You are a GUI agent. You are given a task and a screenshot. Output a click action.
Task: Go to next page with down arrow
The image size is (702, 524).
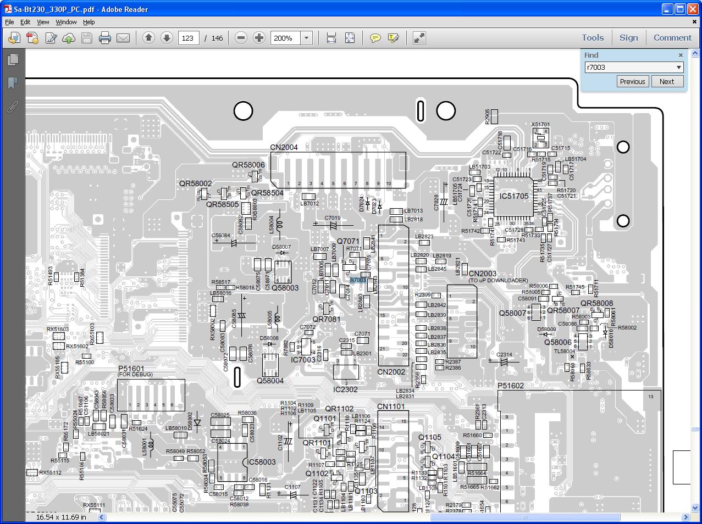[167, 38]
